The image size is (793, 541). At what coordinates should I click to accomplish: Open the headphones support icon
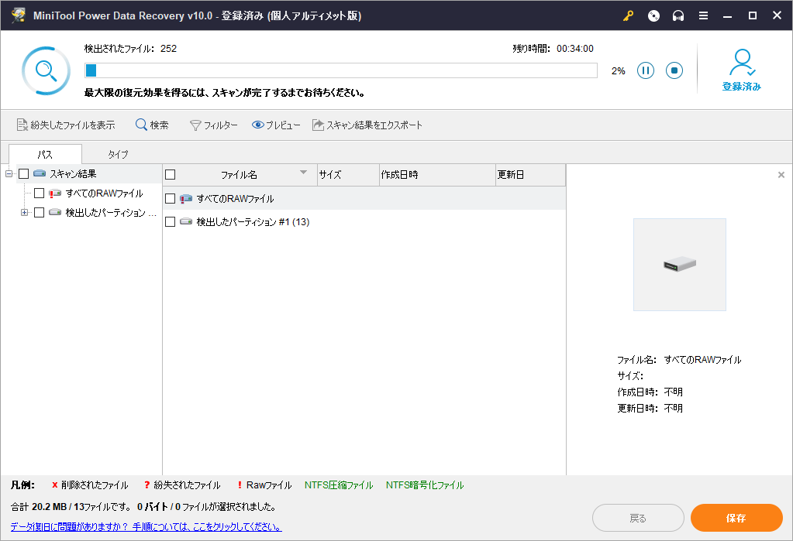[678, 16]
